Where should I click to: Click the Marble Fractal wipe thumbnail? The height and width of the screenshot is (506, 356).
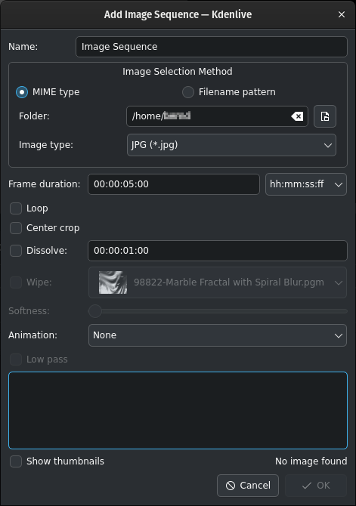click(x=113, y=282)
